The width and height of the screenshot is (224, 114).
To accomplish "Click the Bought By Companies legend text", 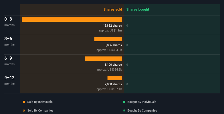I will (142, 110).
